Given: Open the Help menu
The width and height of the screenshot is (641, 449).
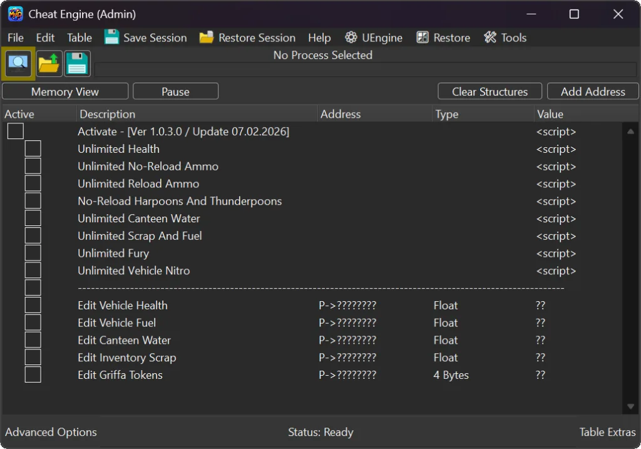Looking at the screenshot, I should pyautogui.click(x=319, y=38).
